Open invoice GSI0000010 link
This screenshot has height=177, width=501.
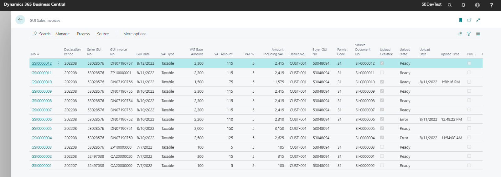42,82
